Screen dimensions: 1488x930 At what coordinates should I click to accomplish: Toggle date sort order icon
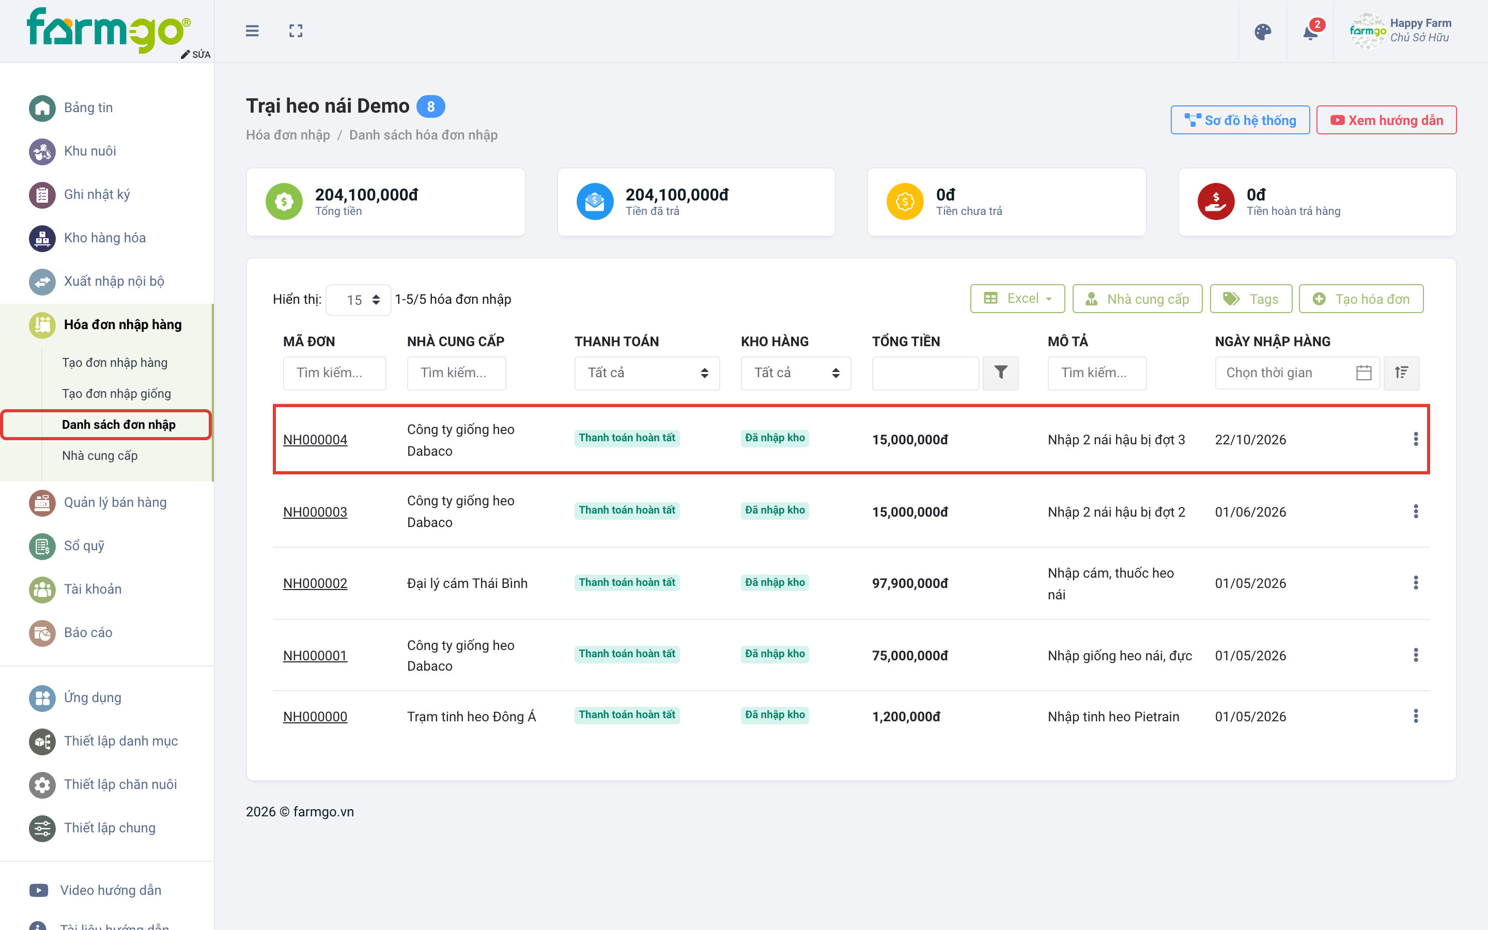[1401, 373]
